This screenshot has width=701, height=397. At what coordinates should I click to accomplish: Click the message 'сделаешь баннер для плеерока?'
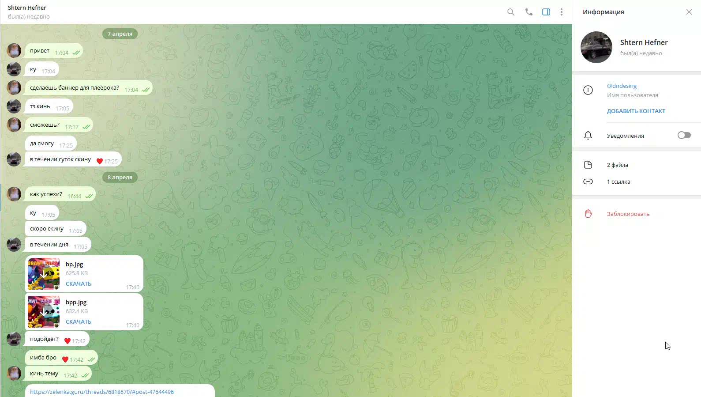[x=88, y=87]
